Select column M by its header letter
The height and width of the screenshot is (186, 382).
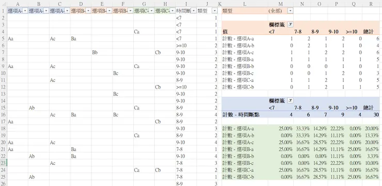coord(280,4)
